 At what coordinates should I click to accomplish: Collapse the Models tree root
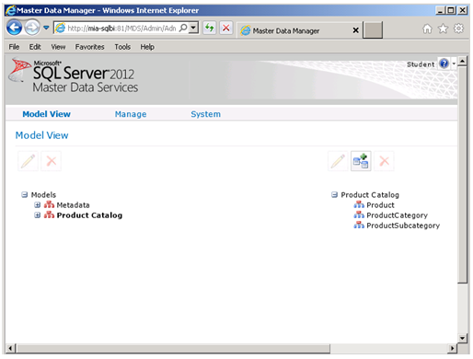click(25, 195)
